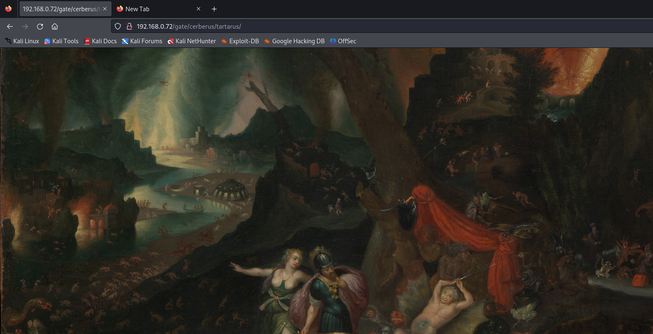The image size is (653, 334).
Task: Reload the current page
Action: (x=40, y=27)
